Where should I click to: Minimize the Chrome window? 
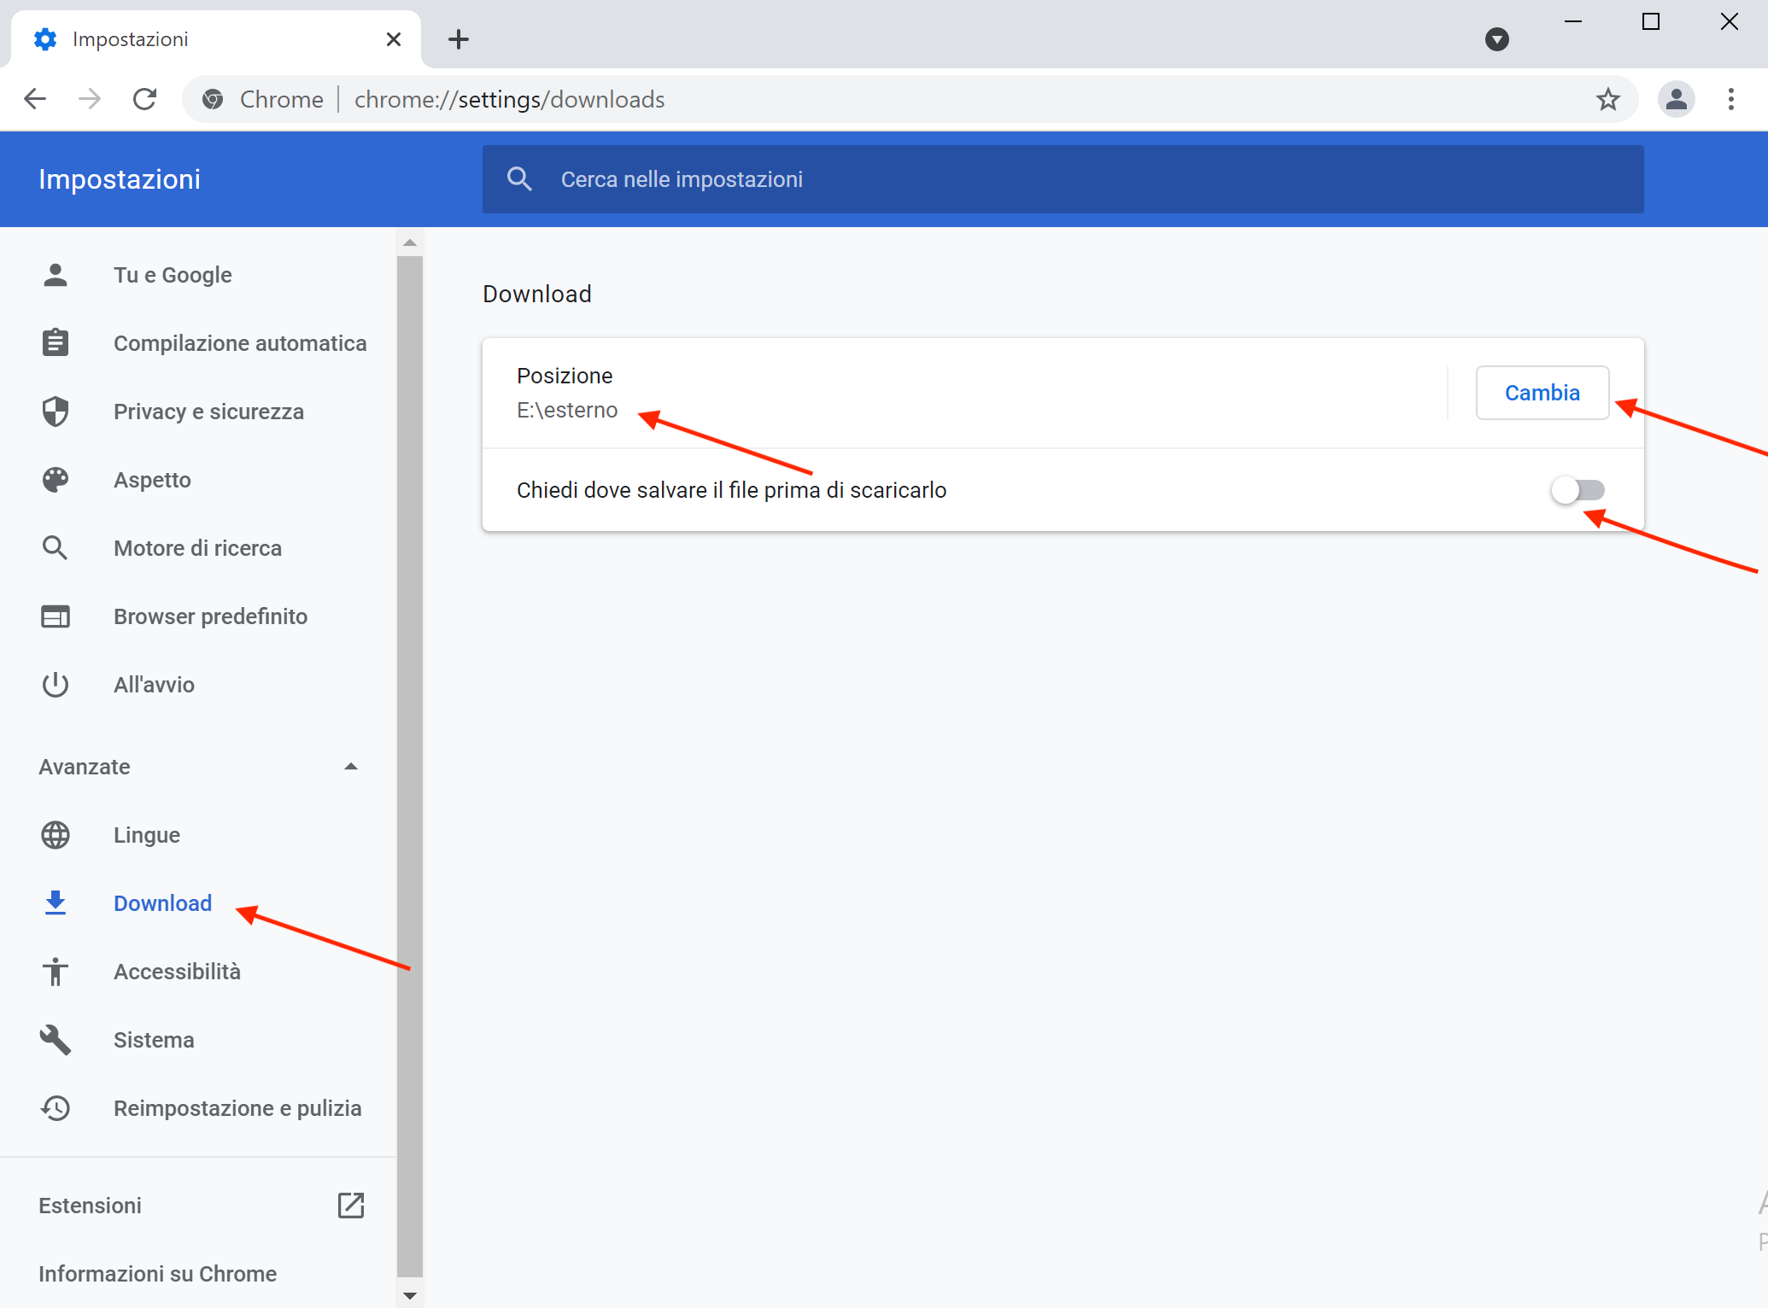coord(1573,21)
